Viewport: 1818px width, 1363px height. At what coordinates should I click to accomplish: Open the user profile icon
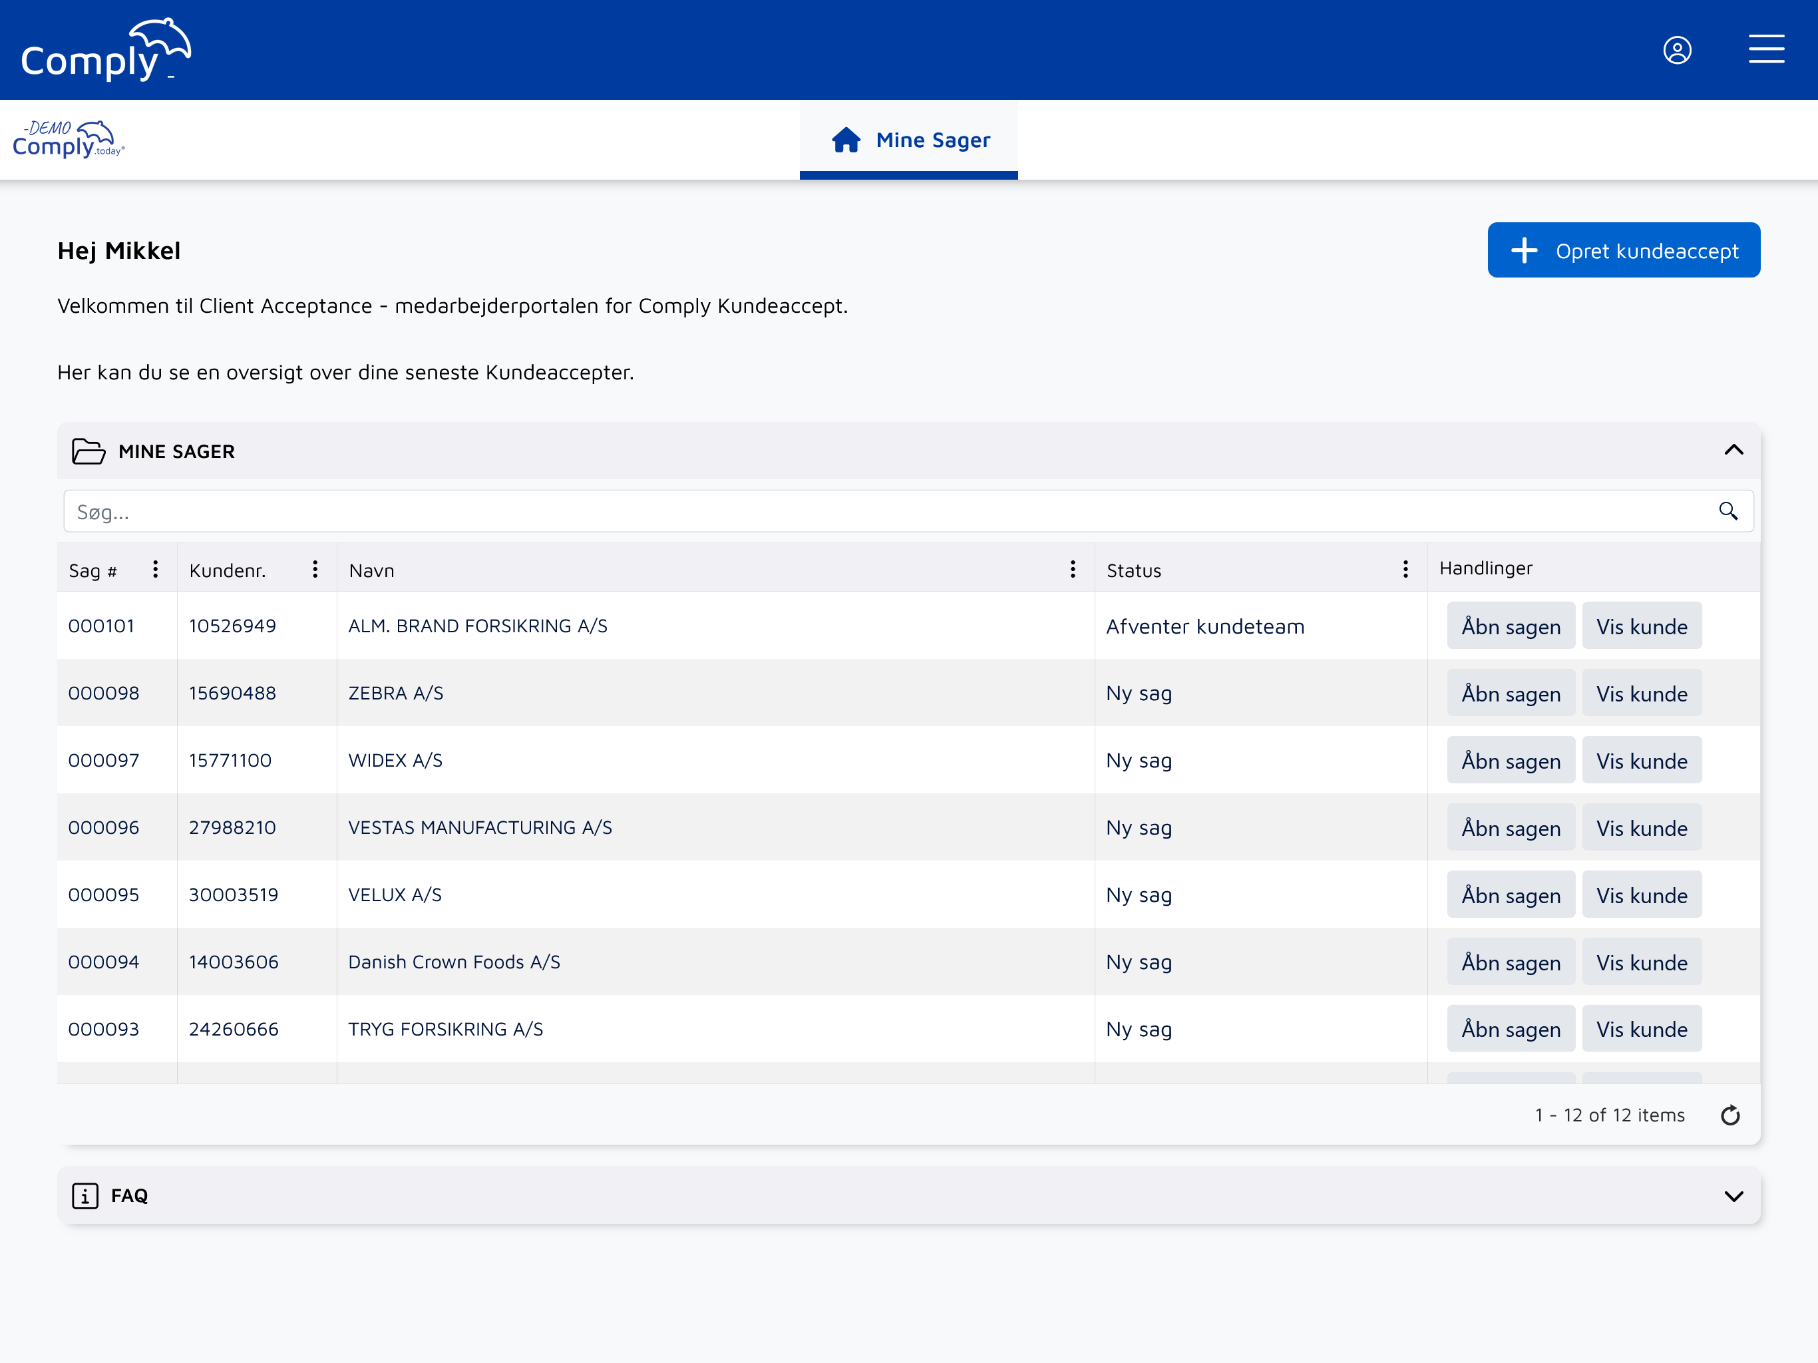(1677, 50)
